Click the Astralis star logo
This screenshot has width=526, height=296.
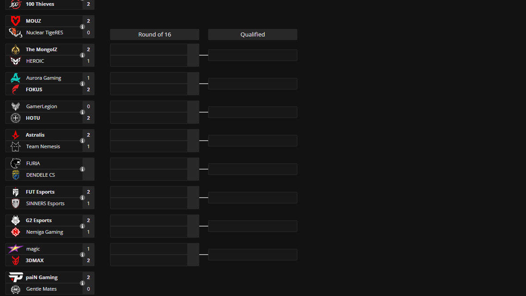[x=16, y=135]
